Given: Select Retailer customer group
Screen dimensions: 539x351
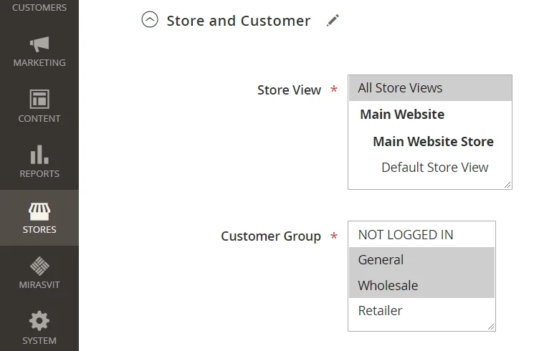Looking at the screenshot, I should click(x=381, y=311).
